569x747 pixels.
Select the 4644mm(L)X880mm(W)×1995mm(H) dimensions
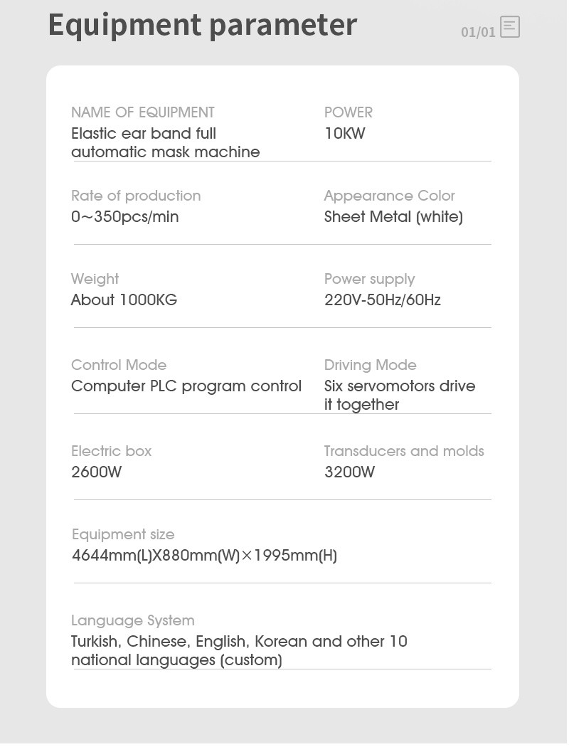[205, 556]
